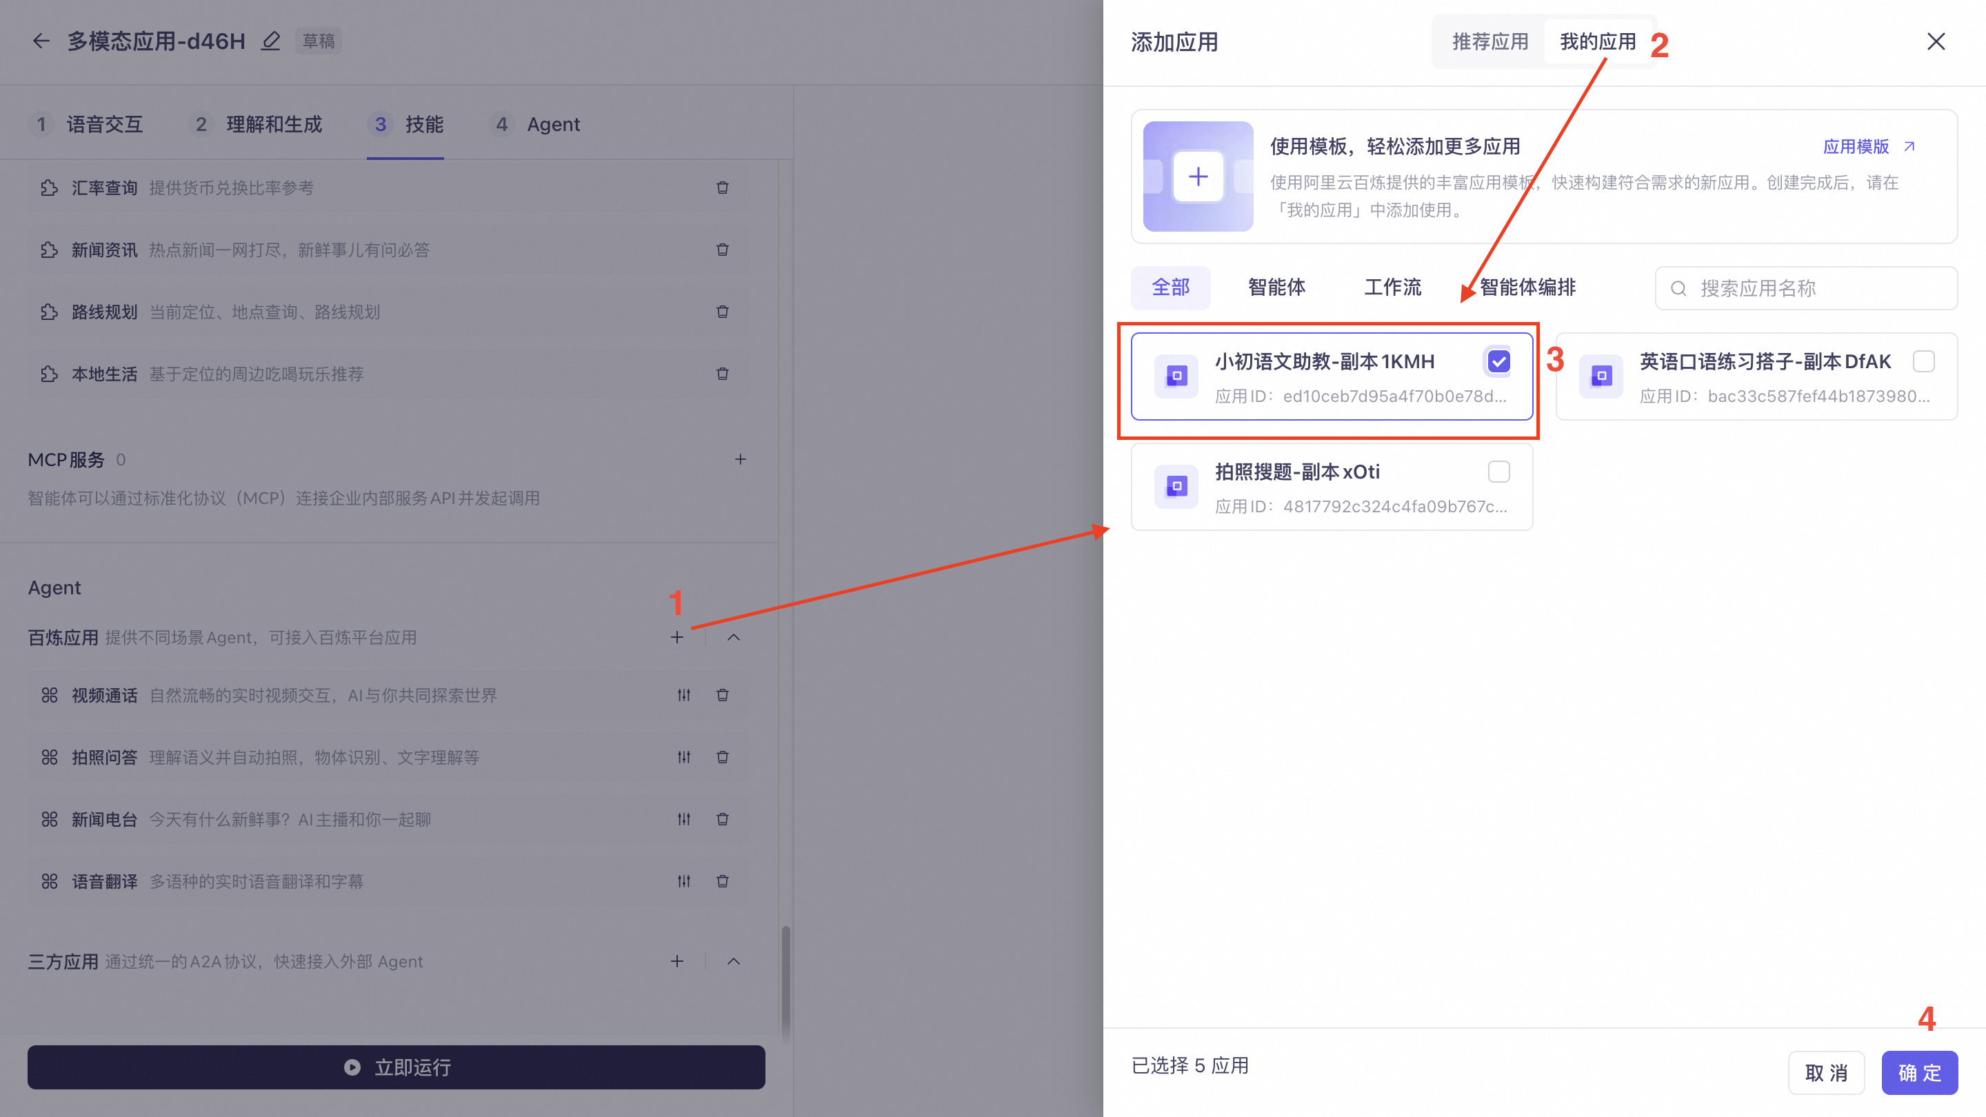This screenshot has width=1986, height=1117.
Task: Click the 确定 confirm button
Action: (x=1919, y=1072)
